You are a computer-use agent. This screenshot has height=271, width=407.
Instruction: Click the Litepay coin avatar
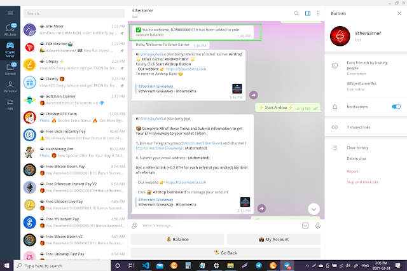[x=30, y=65]
